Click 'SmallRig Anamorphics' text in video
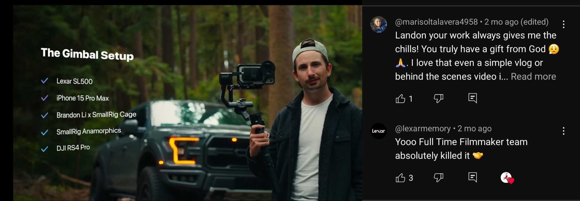Viewport: 580px width, 201px height. tap(89, 131)
